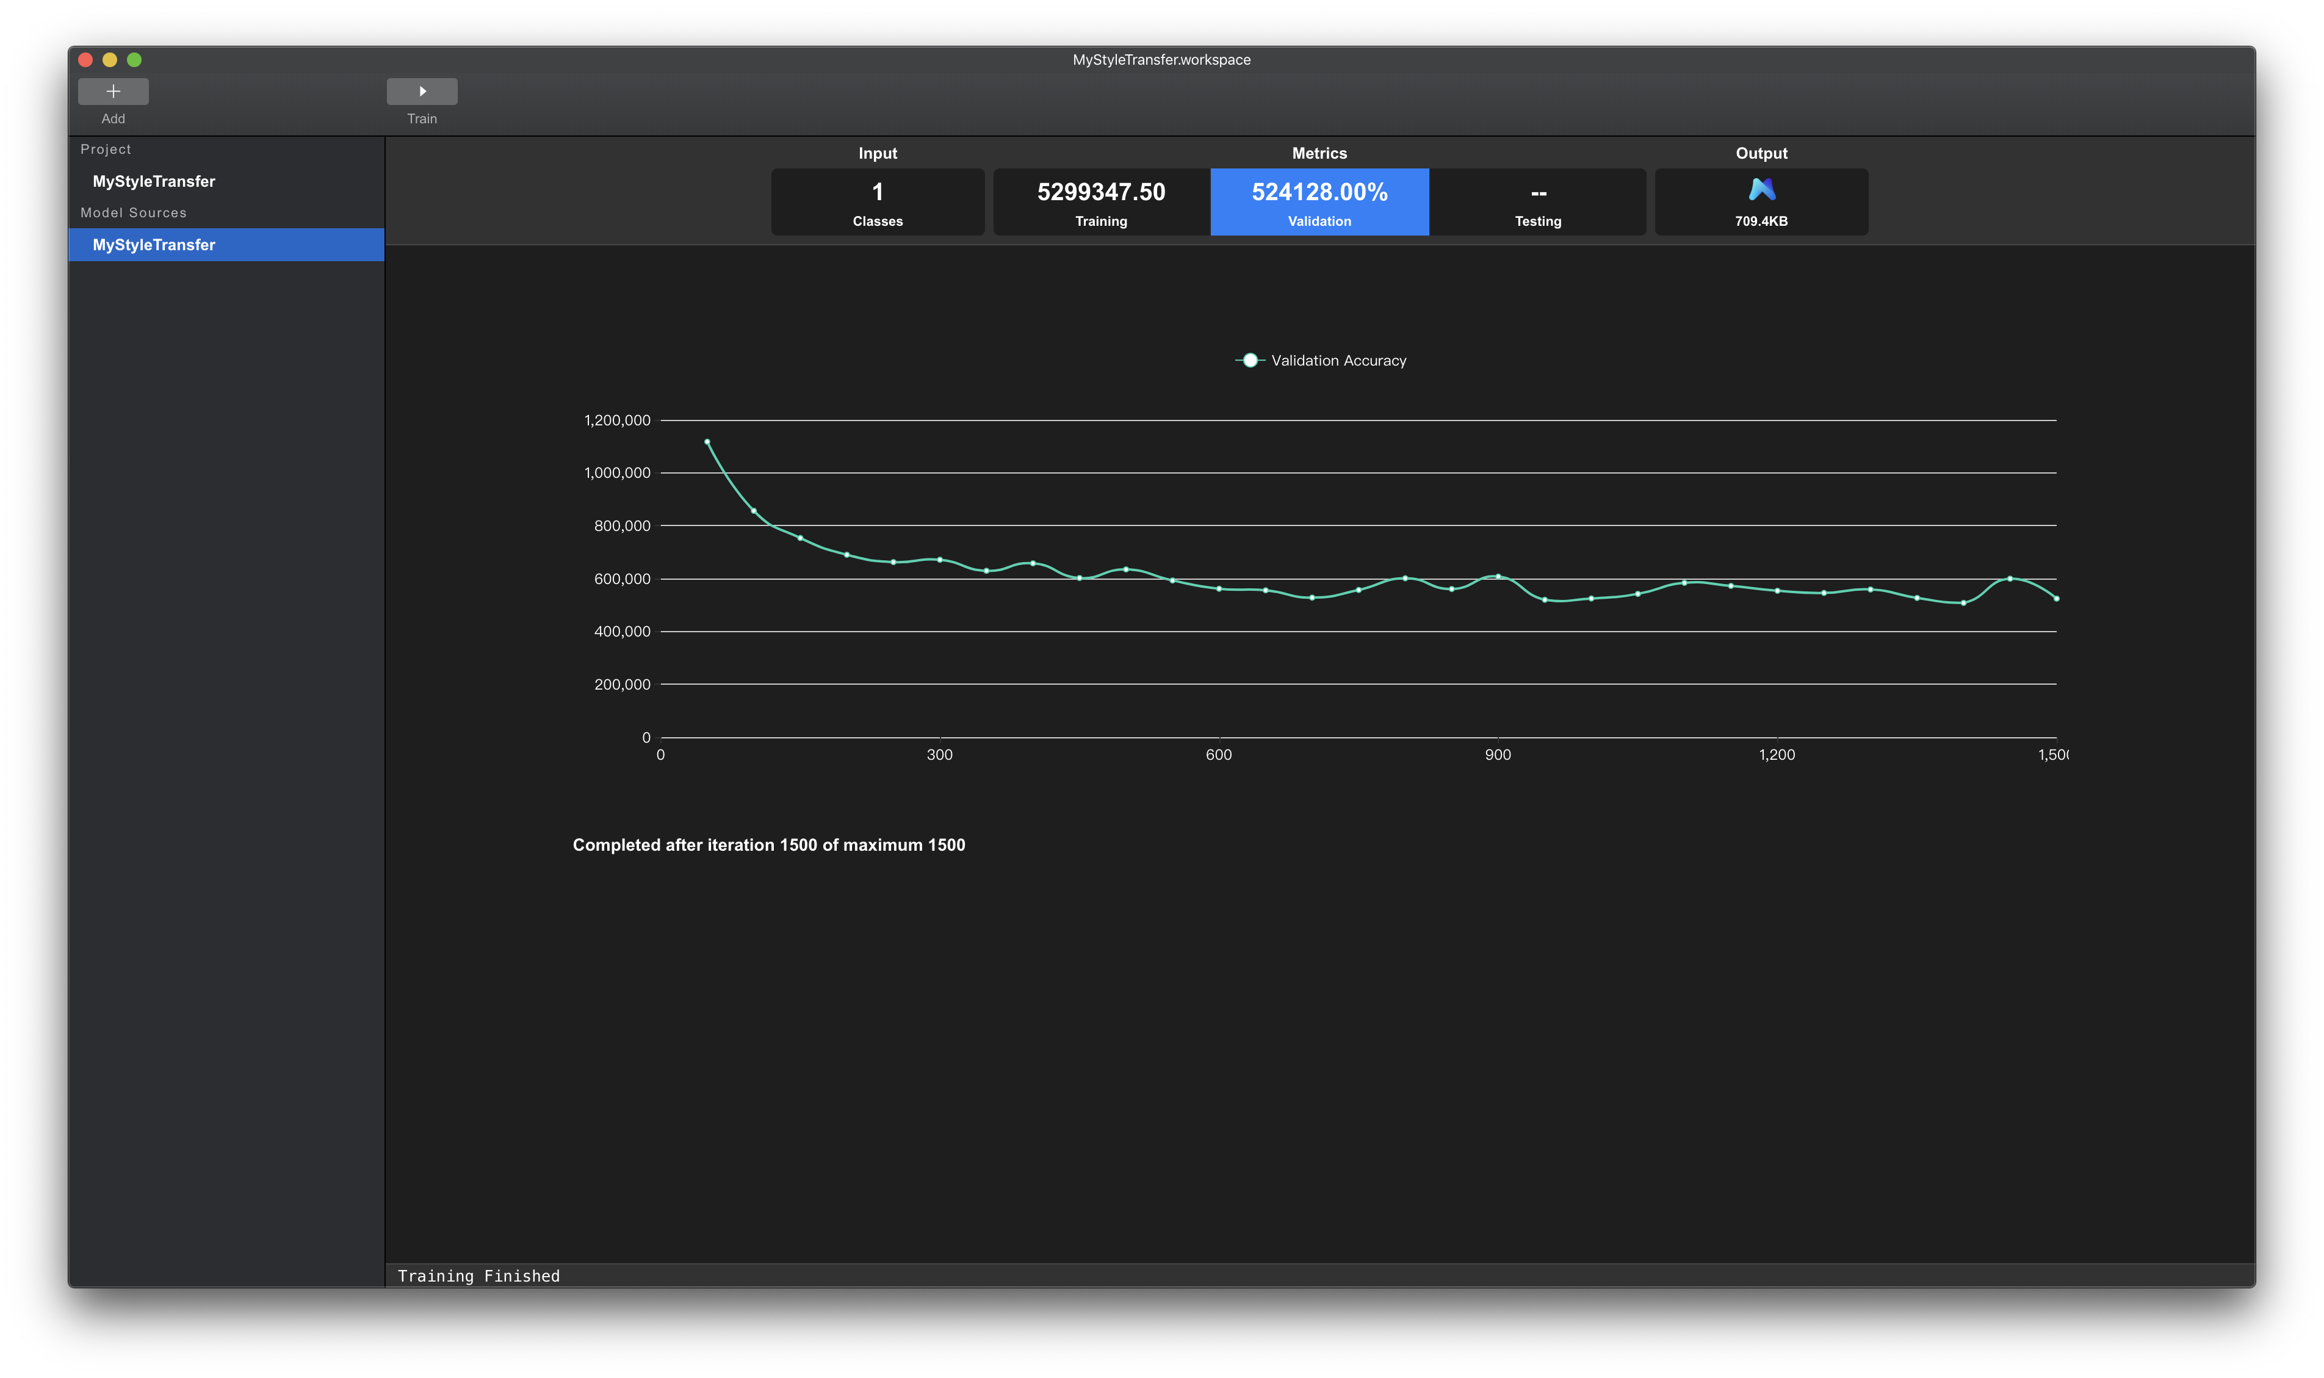This screenshot has width=2324, height=1378.
Task: Click the Validation Accuracy legend label
Action: [x=1338, y=360]
